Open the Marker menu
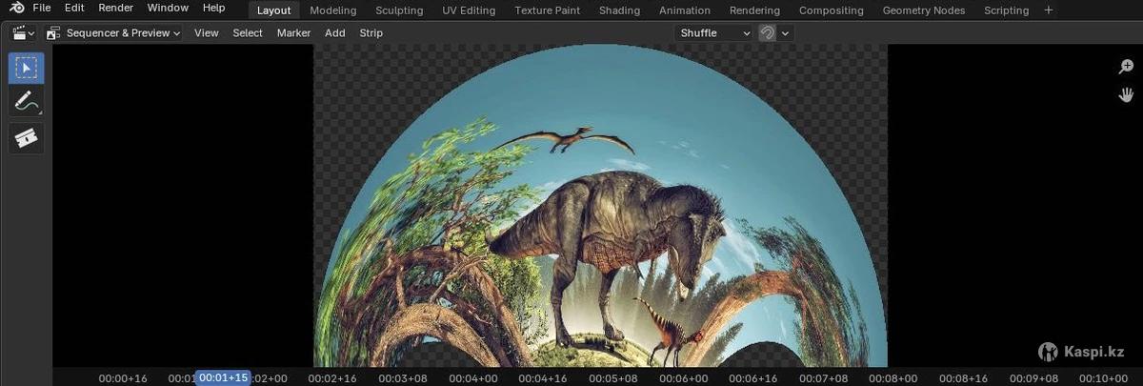Screen dimensions: 1143x386 293,33
